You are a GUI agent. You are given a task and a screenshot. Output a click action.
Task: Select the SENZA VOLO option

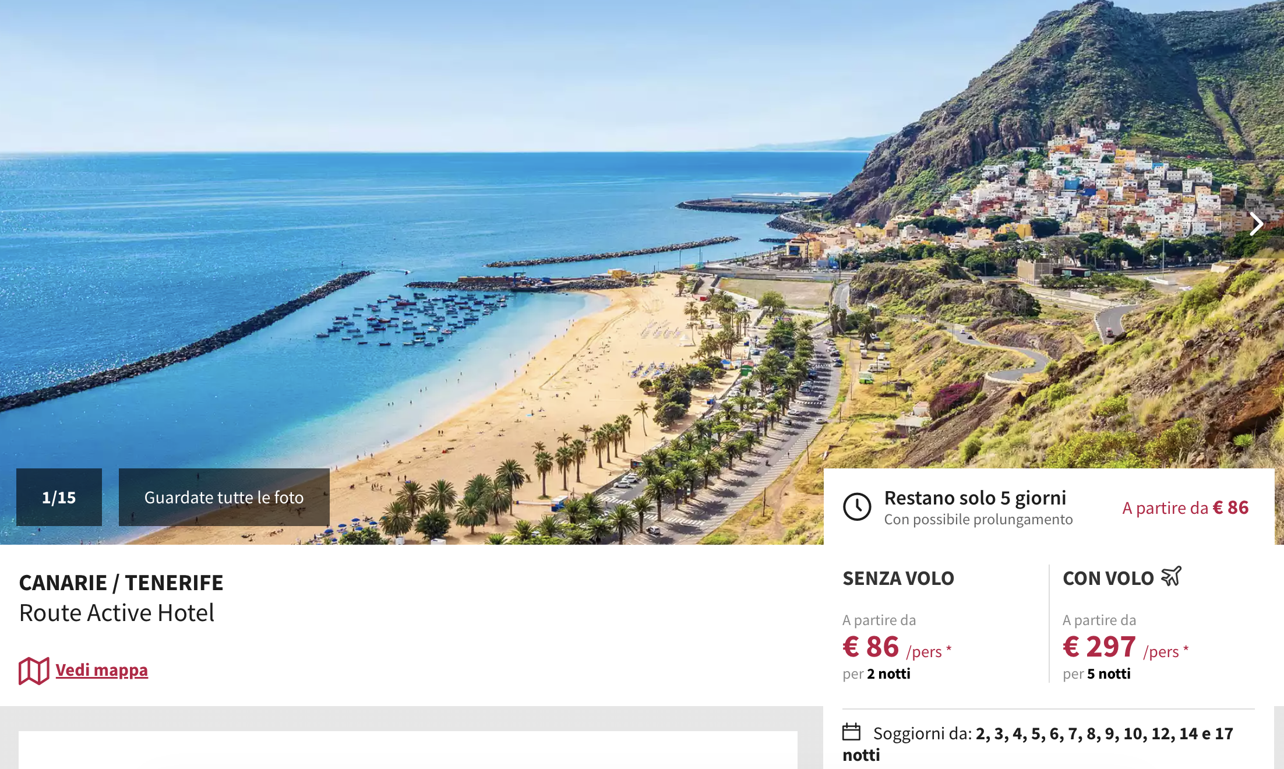click(898, 578)
